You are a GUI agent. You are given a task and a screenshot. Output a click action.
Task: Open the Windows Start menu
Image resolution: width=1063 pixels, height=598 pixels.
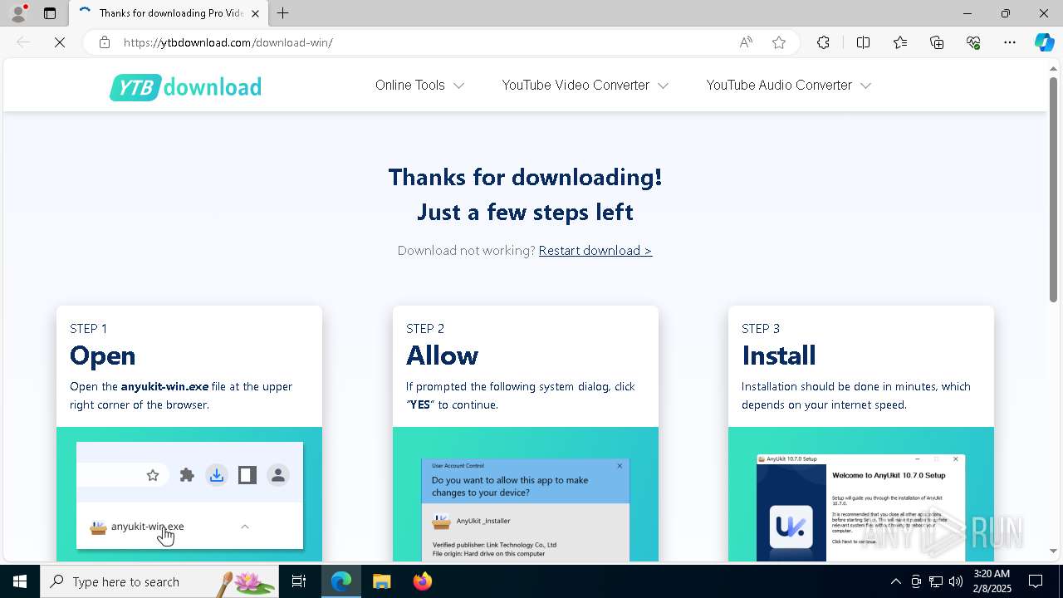coord(20,581)
